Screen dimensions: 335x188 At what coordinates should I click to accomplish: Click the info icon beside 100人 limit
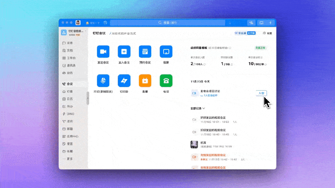(205, 64)
